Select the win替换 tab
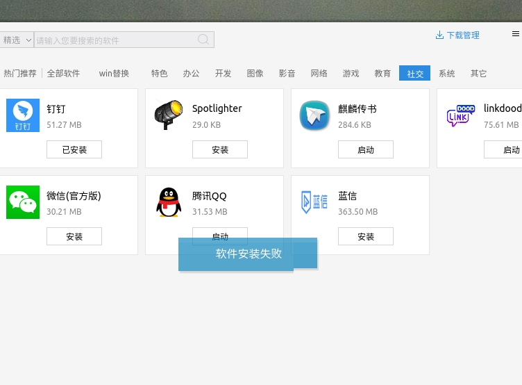 coord(114,74)
